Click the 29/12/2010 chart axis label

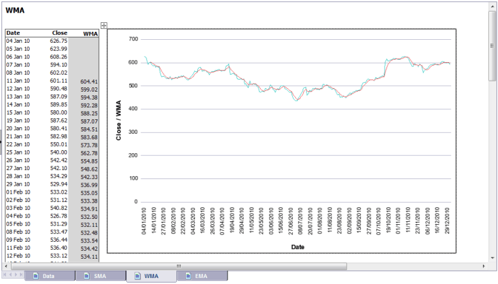click(447, 221)
